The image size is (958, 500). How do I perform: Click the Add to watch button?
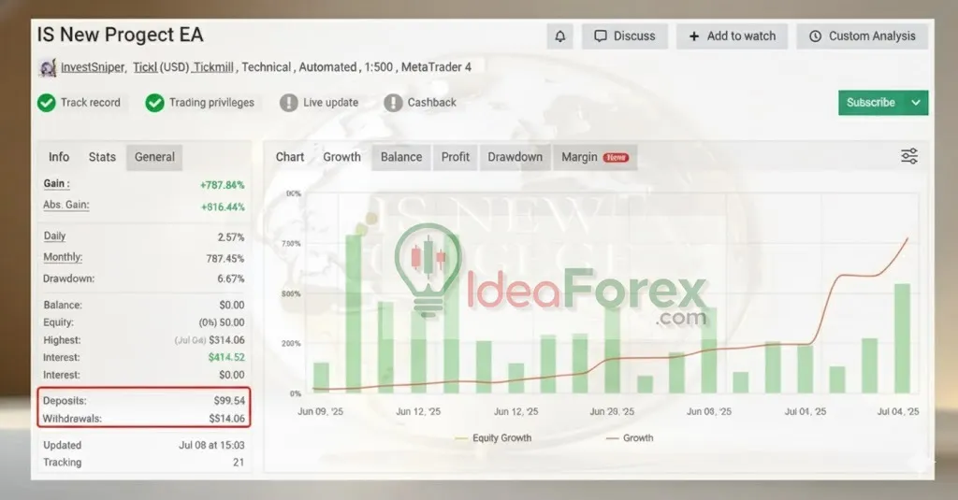point(733,36)
